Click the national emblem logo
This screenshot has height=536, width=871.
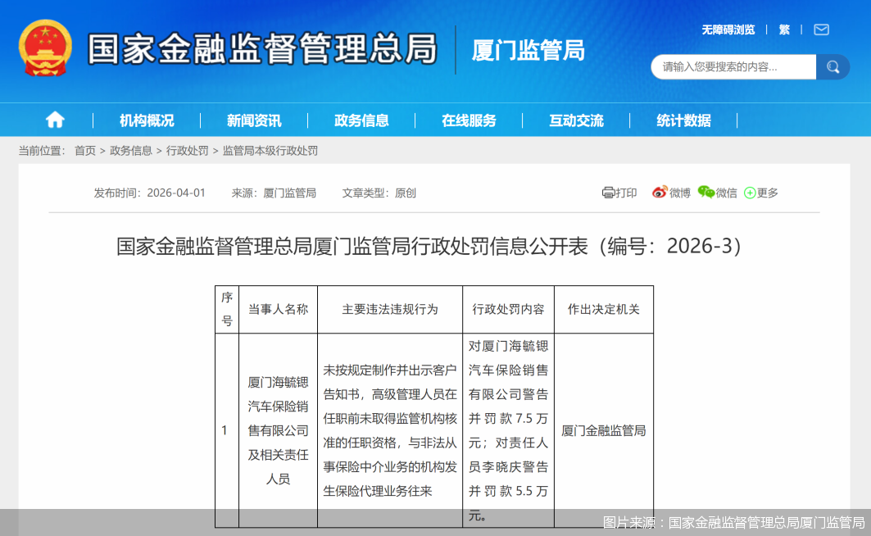[45, 48]
